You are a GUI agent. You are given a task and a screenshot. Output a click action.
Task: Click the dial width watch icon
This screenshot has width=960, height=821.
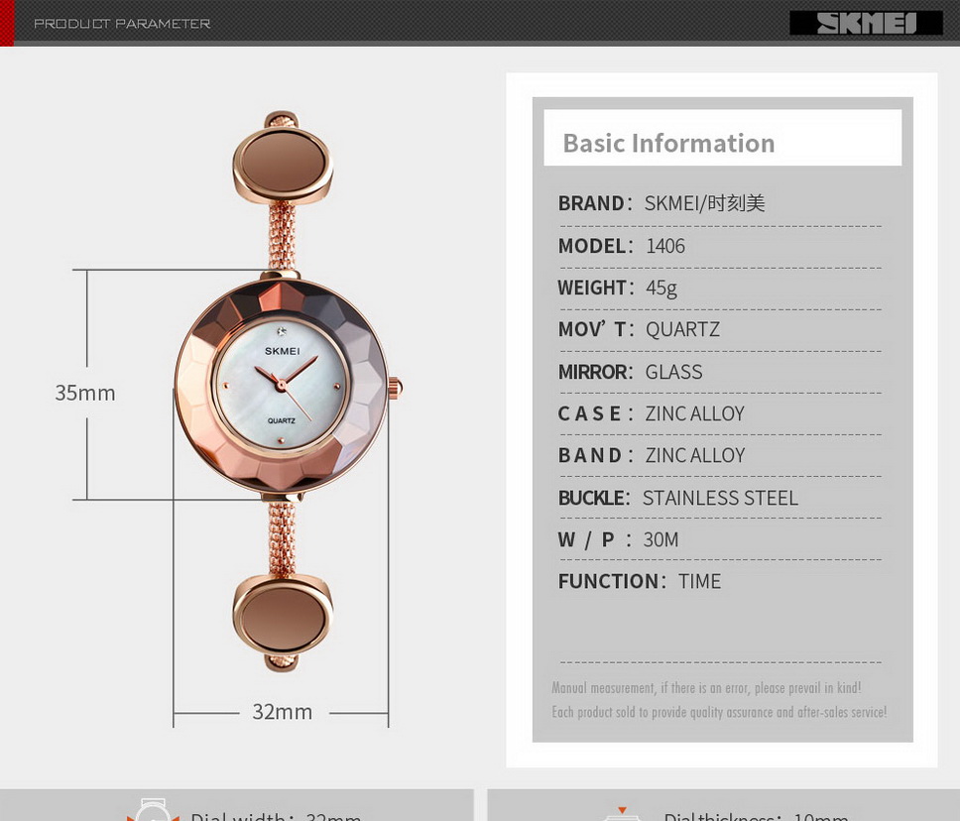pyautogui.click(x=152, y=811)
